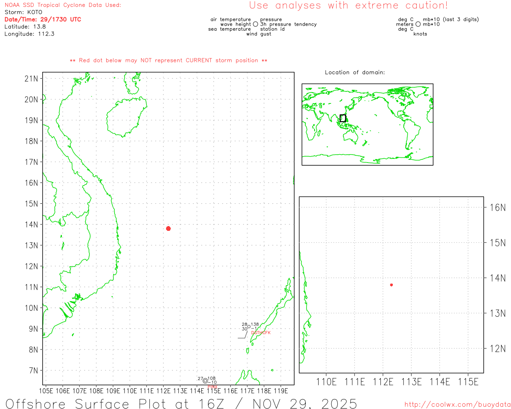Click the 112E longitude label on inset map

[383, 382]
